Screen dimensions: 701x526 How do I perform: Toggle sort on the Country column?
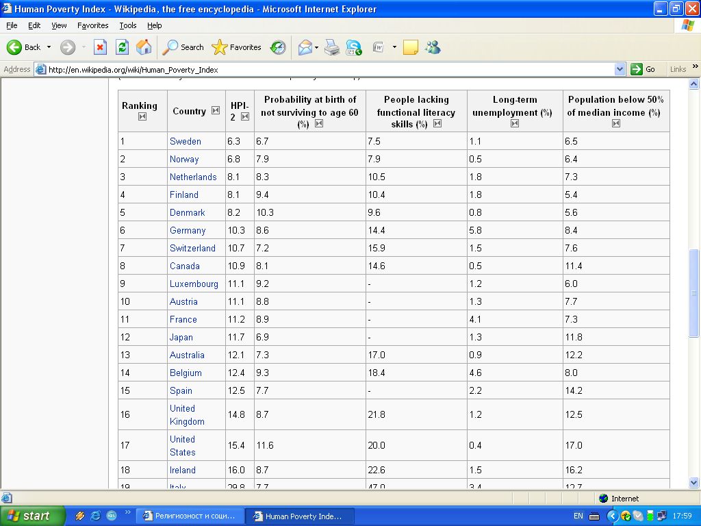[216, 111]
